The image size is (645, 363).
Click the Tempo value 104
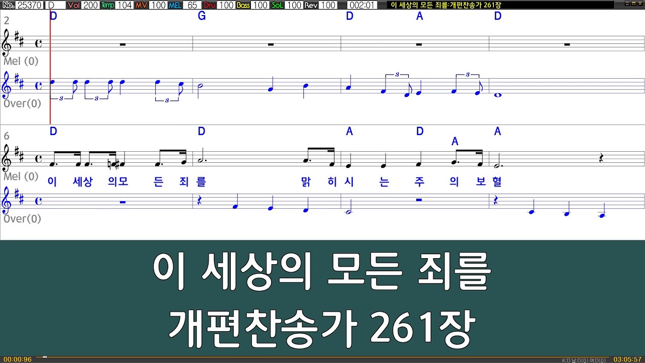click(124, 5)
